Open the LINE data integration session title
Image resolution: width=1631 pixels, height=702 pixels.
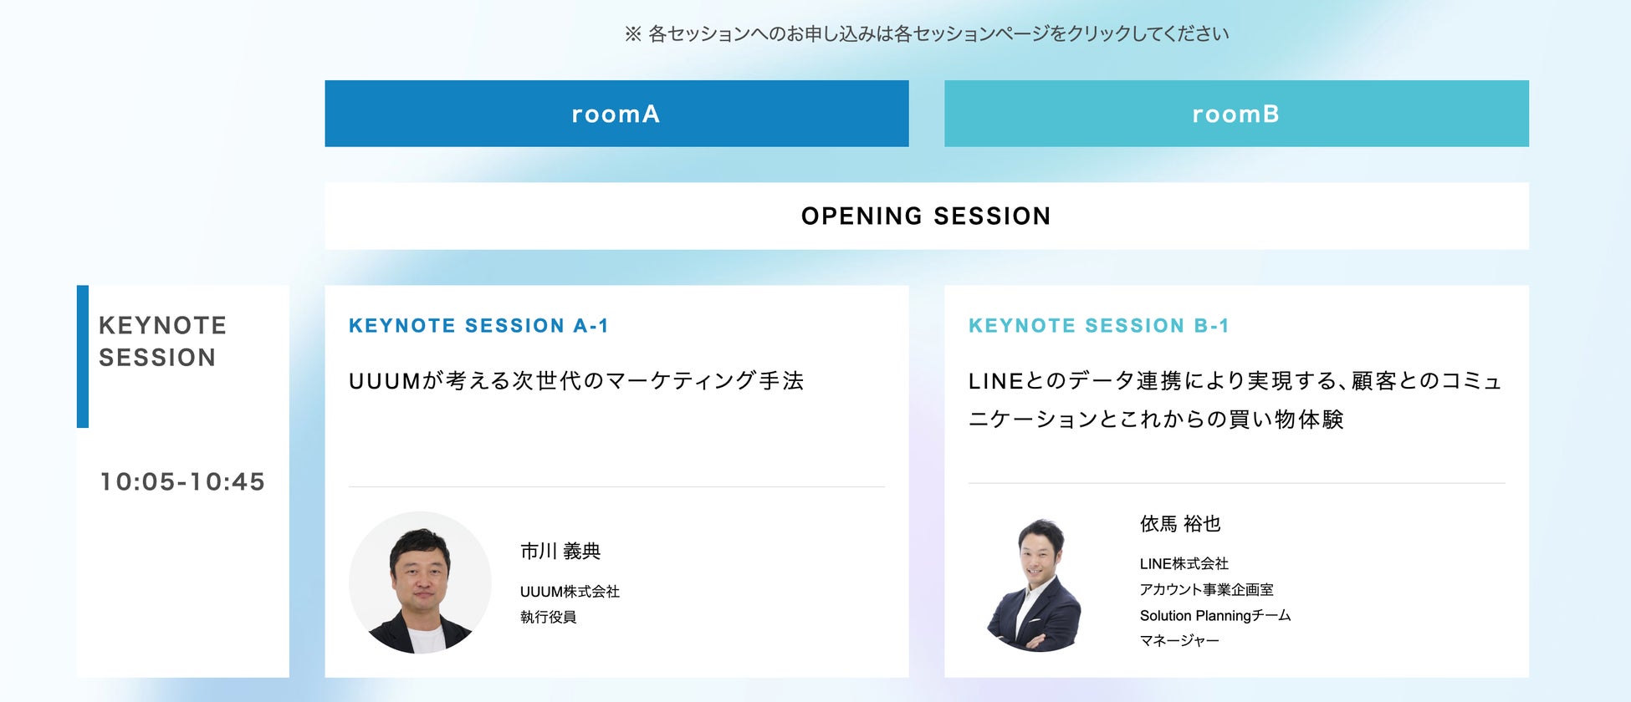(1235, 399)
